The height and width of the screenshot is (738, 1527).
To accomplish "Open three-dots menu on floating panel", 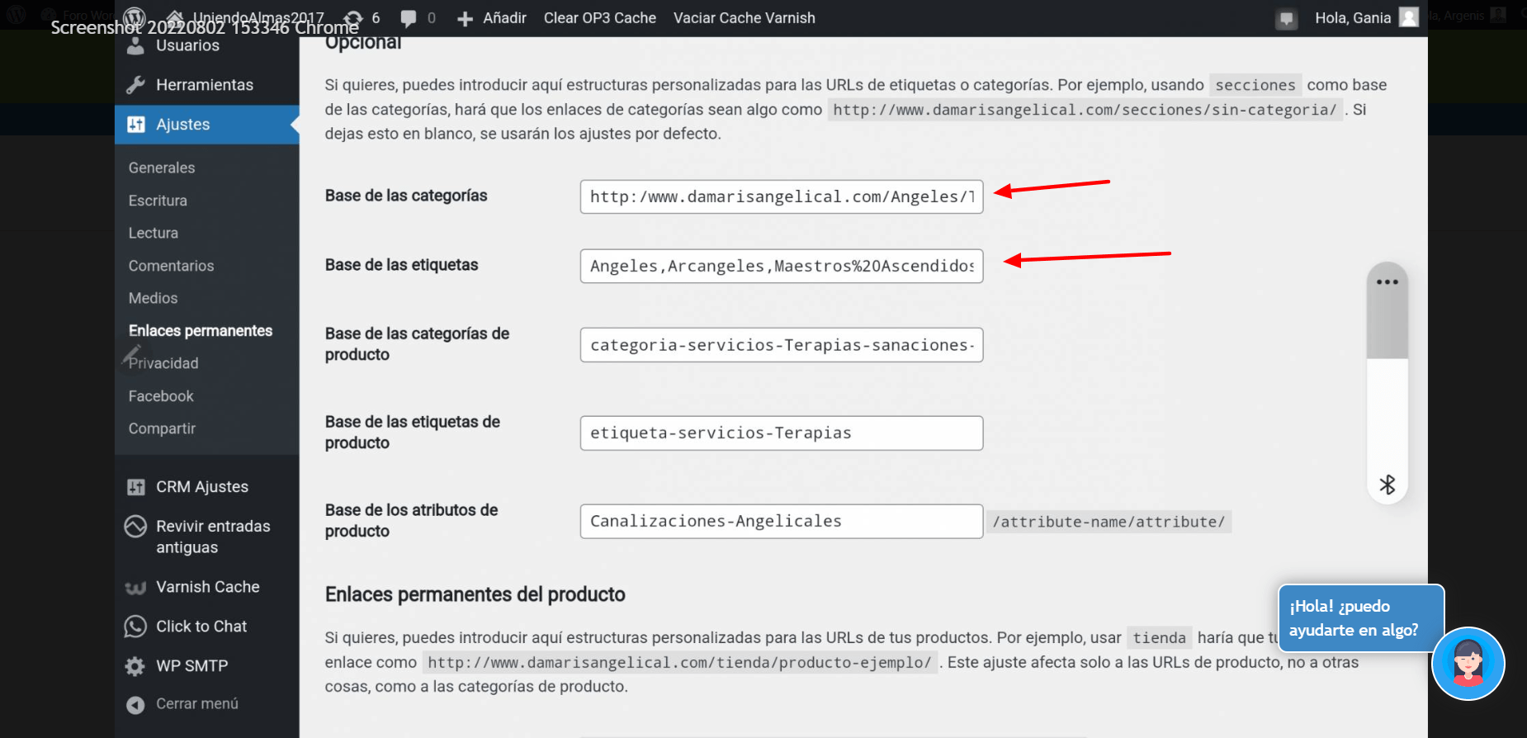I will [x=1388, y=282].
